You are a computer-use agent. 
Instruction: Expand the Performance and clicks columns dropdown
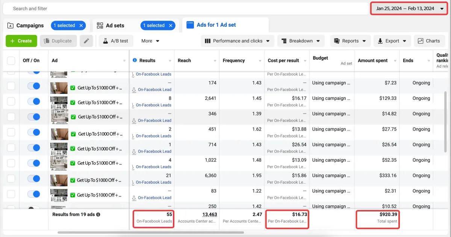tap(238, 41)
